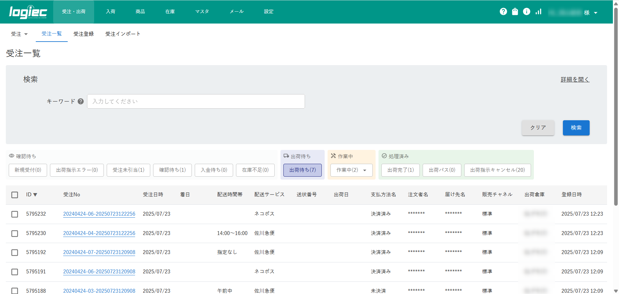619x294 pixels.
Task: Check the row checkbox for order 5795232
Action: pos(15,214)
